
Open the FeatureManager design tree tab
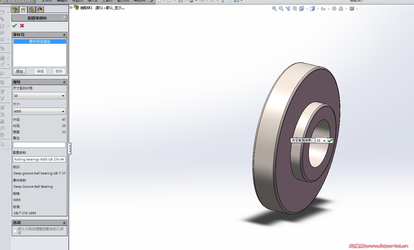pyautogui.click(x=15, y=10)
